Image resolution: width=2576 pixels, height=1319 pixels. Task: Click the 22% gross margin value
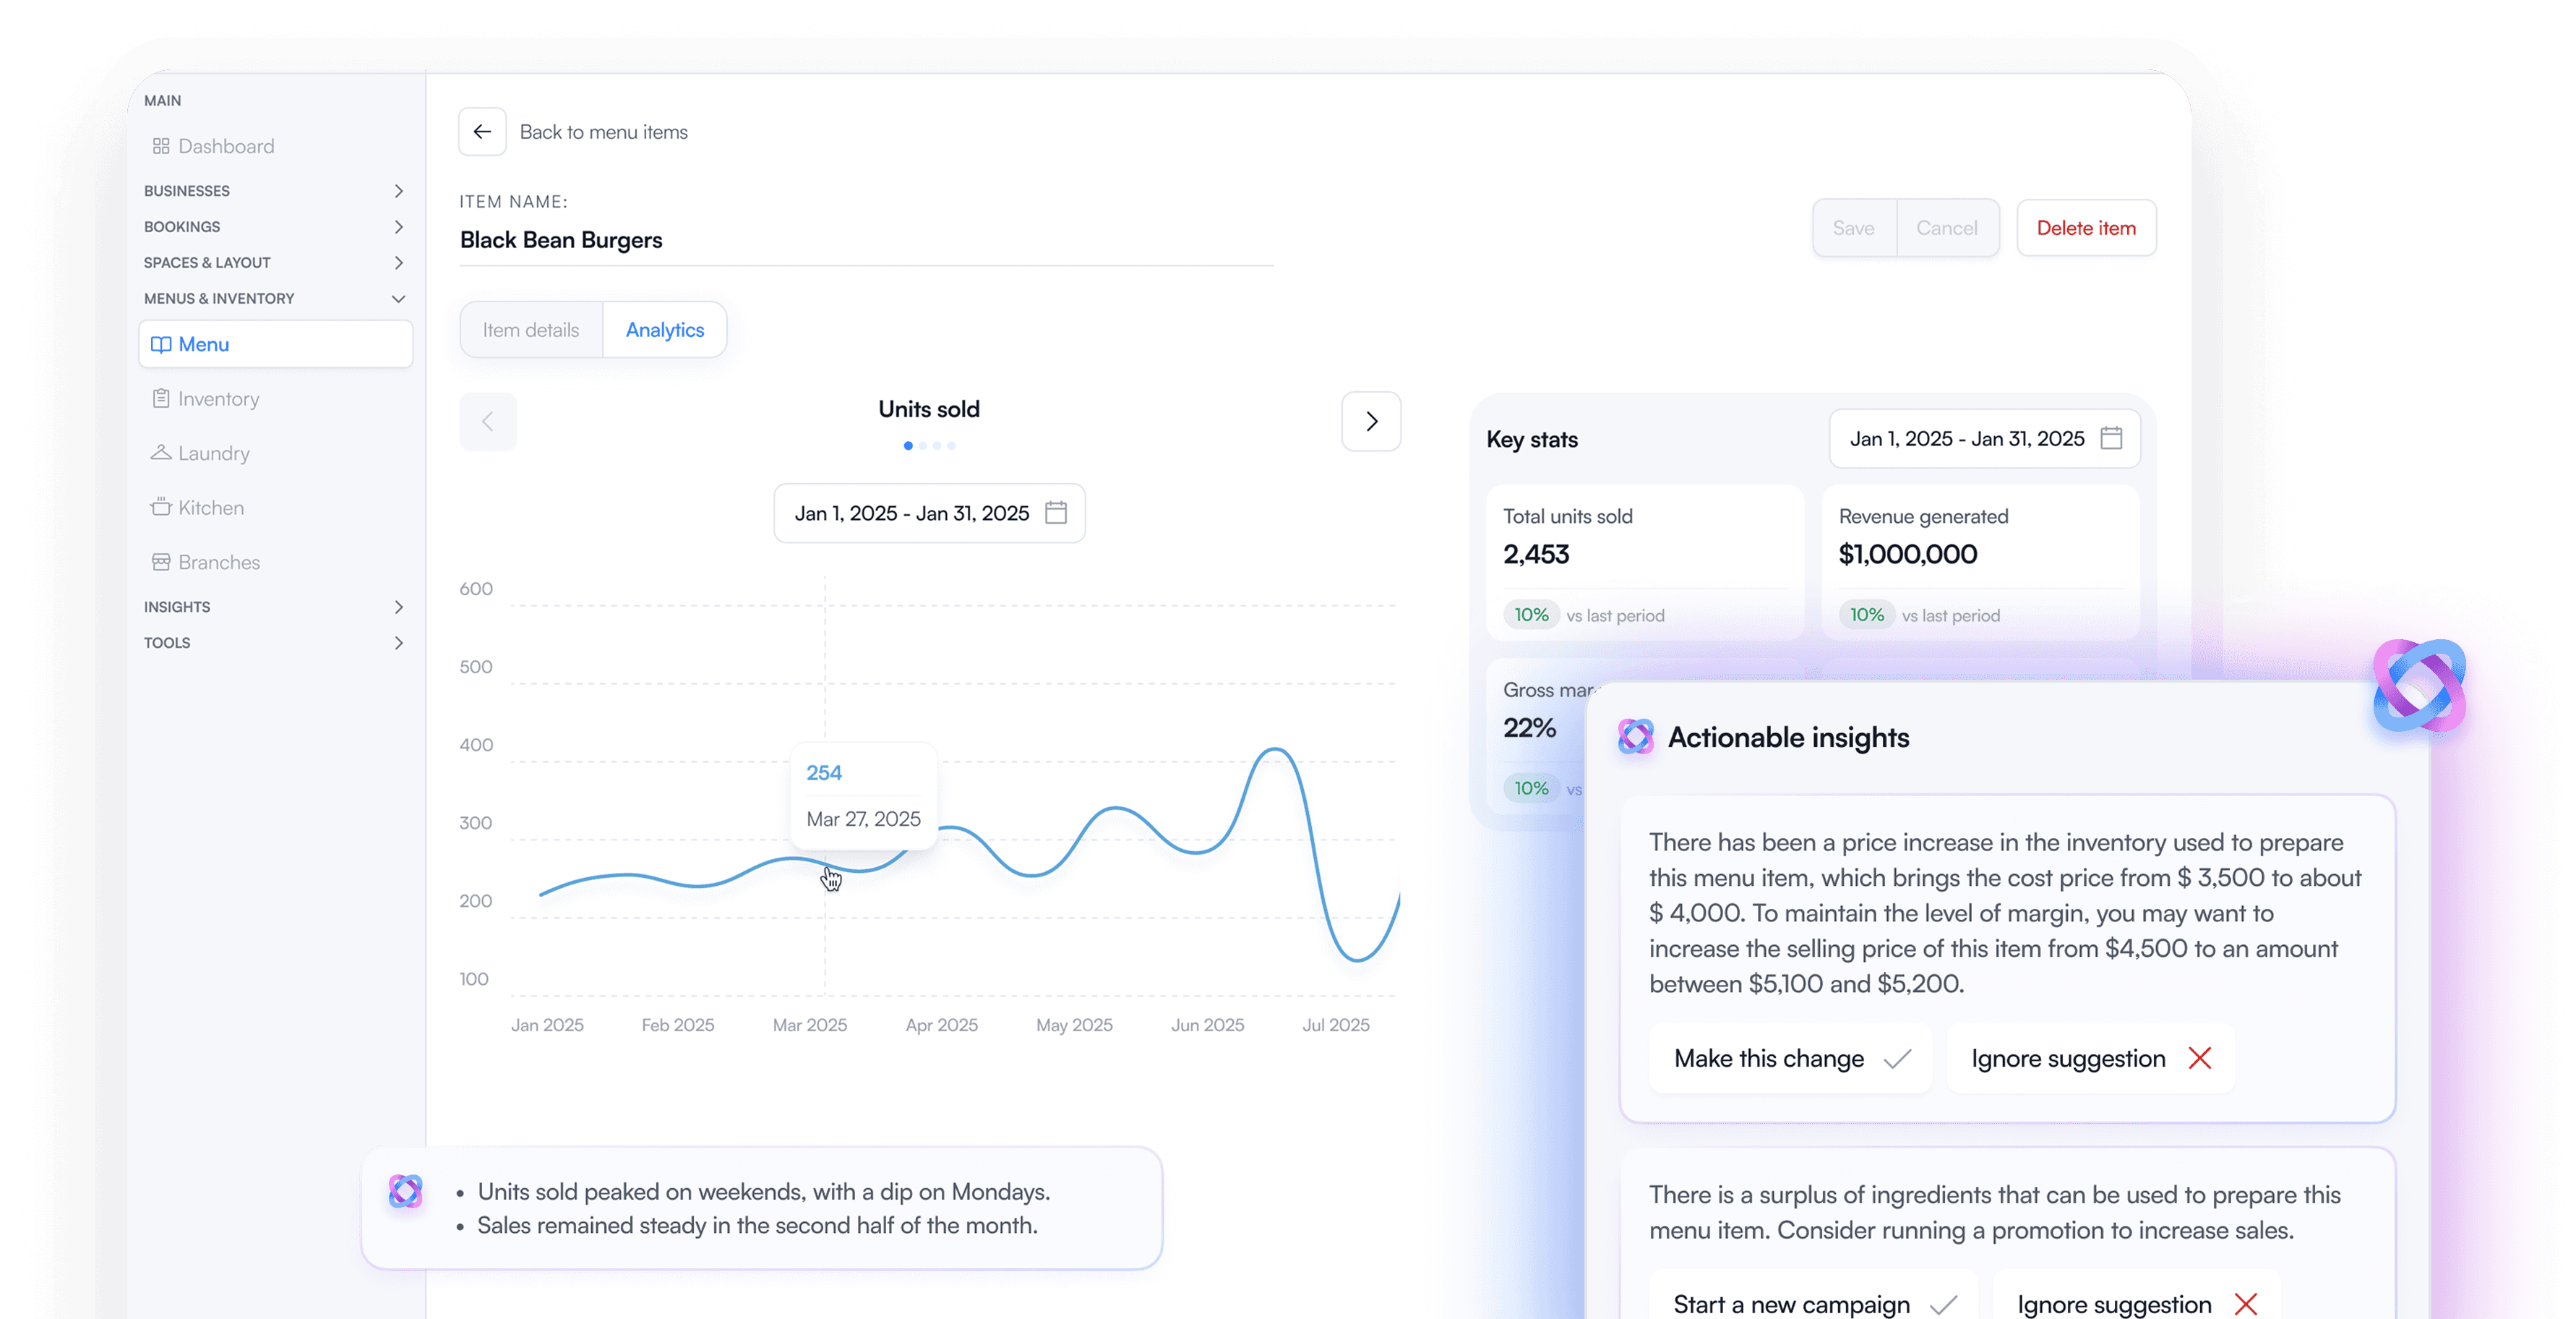[x=1530, y=727]
